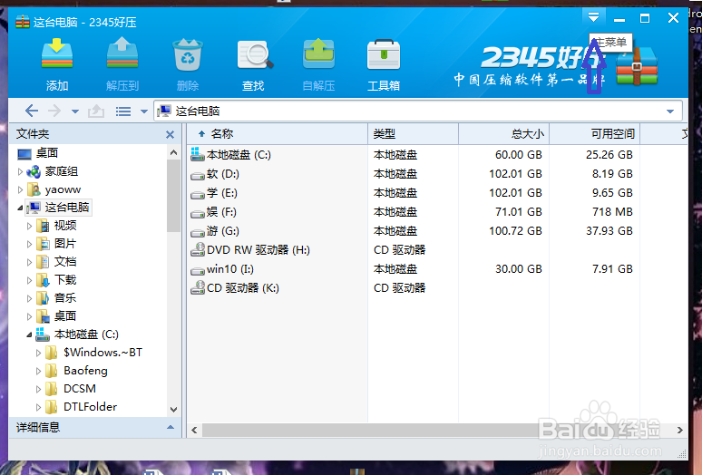Select the win10 (I:) drive icon
The height and width of the screenshot is (475, 702).
pos(198,271)
